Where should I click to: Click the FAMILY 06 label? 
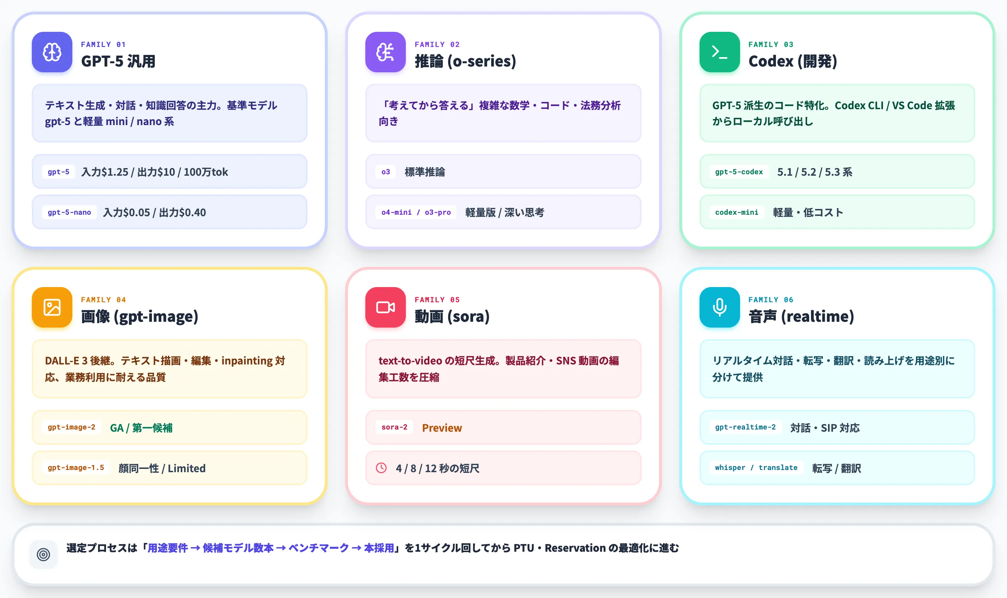771,299
